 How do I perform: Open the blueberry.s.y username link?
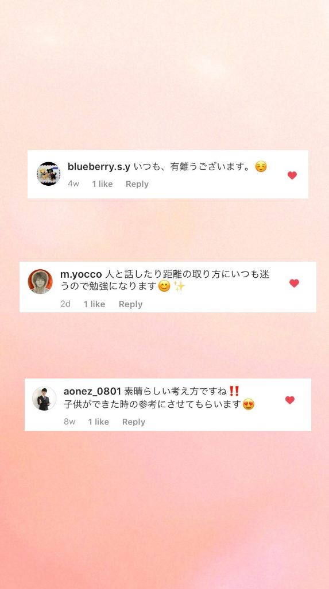coord(99,167)
